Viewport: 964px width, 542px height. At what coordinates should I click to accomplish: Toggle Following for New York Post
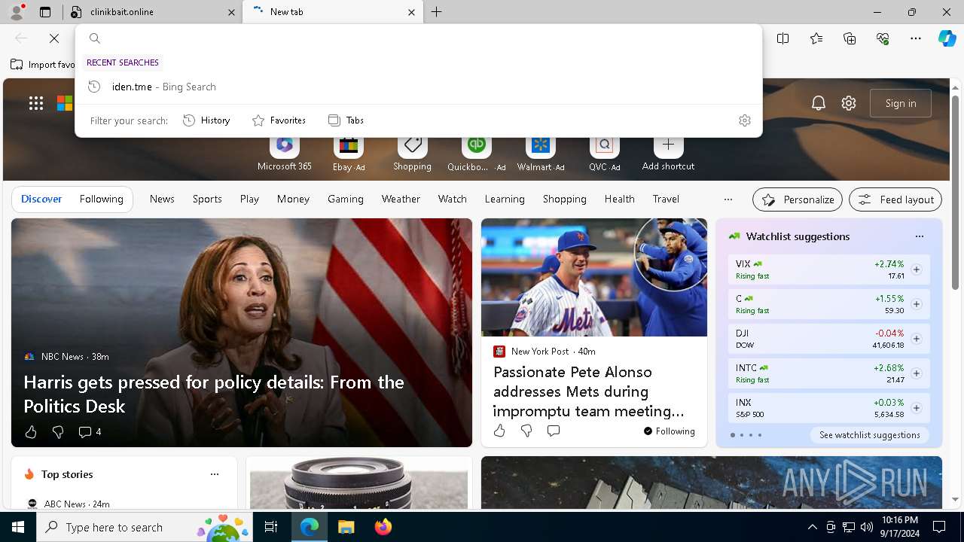(669, 431)
